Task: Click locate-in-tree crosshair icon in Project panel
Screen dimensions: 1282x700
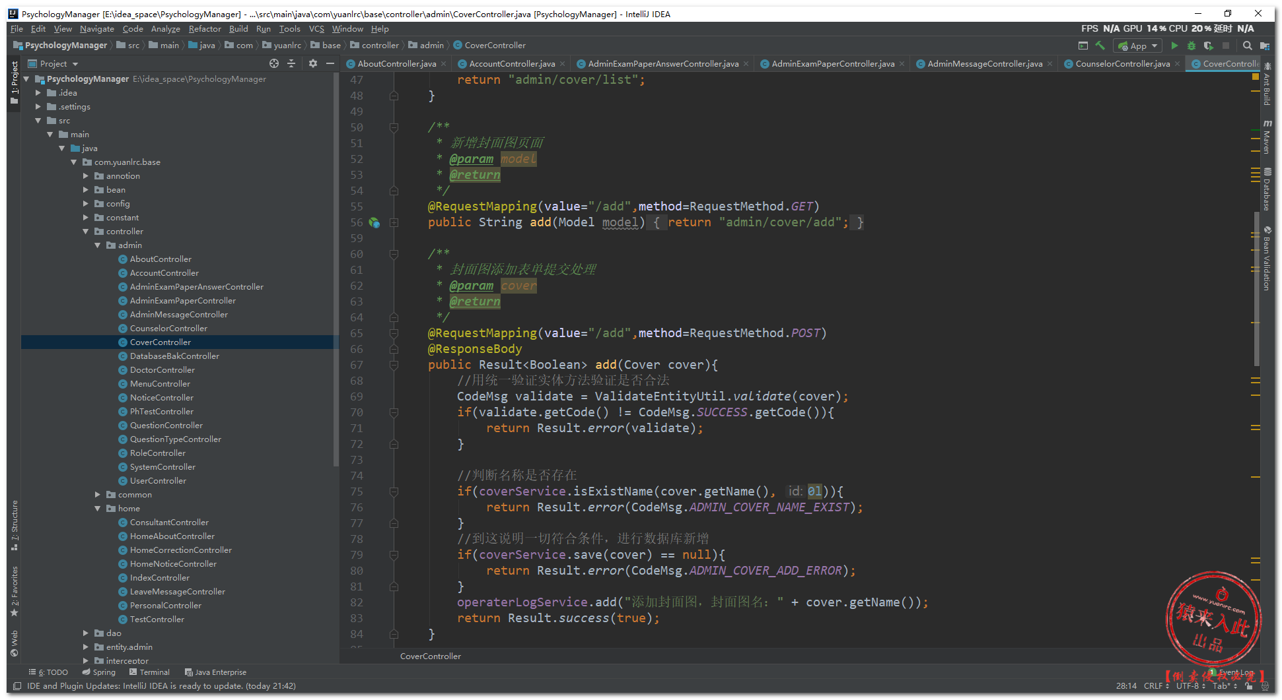Action: pos(274,63)
